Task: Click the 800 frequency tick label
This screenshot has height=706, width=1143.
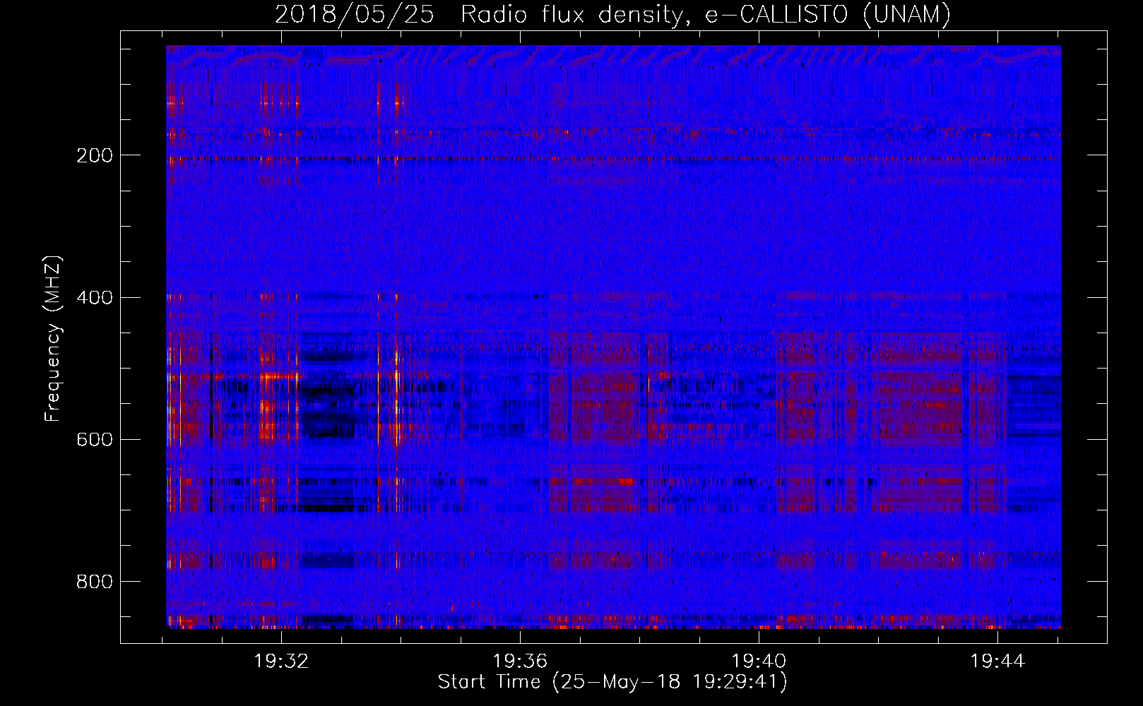Action: [x=94, y=581]
